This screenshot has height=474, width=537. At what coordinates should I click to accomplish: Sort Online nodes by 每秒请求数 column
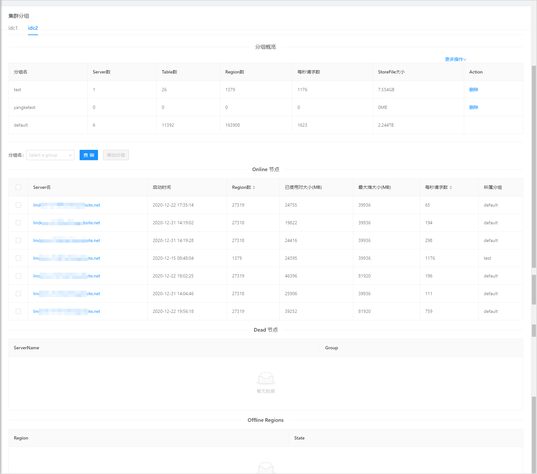coord(451,187)
